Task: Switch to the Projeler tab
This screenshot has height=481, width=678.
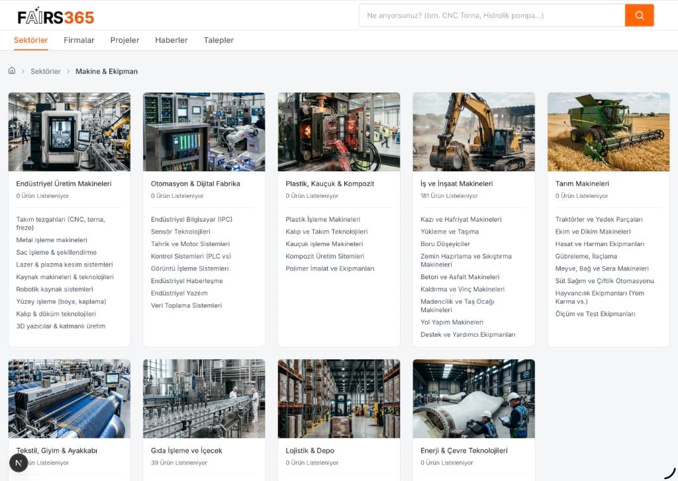Action: pos(124,40)
